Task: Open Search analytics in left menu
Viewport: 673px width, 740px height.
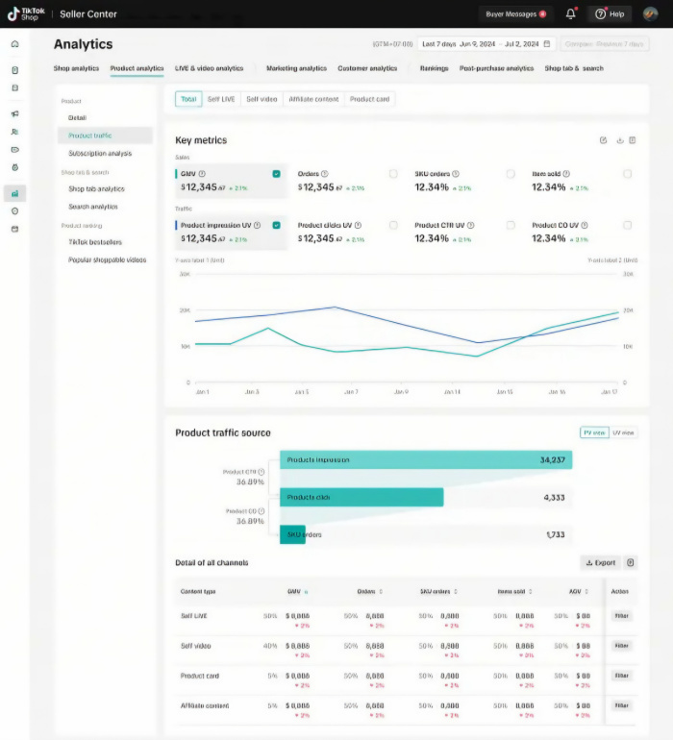Action: pyautogui.click(x=93, y=207)
